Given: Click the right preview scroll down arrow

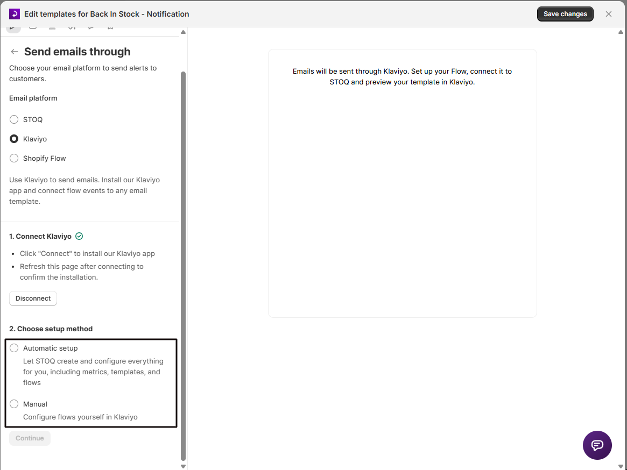Looking at the screenshot, I should pyautogui.click(x=621, y=466).
